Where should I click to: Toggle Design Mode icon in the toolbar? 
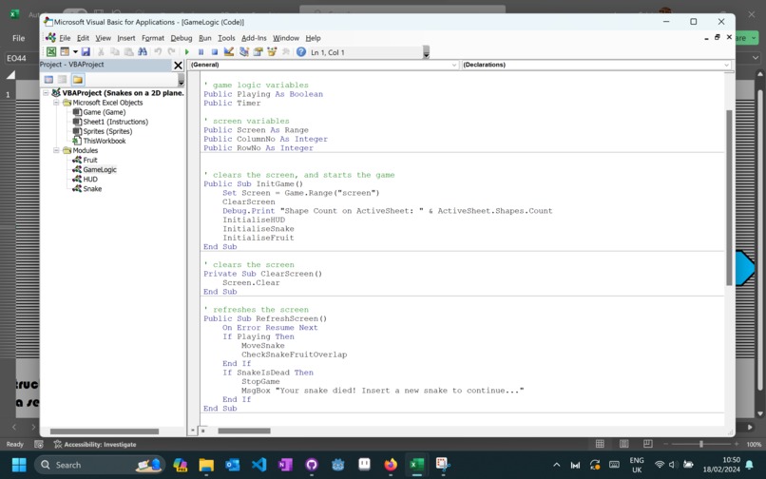pyautogui.click(x=228, y=52)
